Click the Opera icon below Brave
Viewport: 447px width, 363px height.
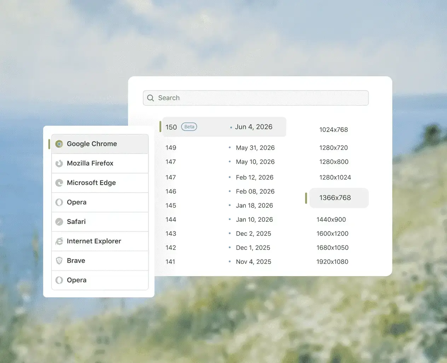point(59,280)
